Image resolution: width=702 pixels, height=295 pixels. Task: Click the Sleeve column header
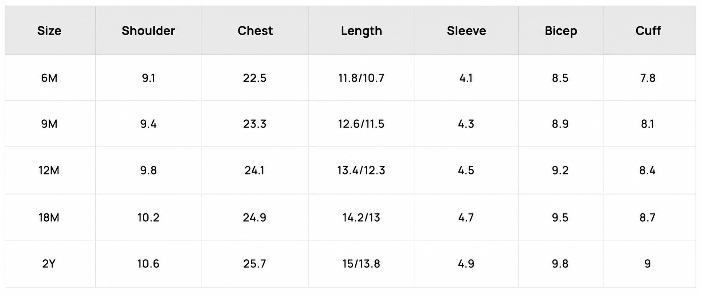coord(466,31)
